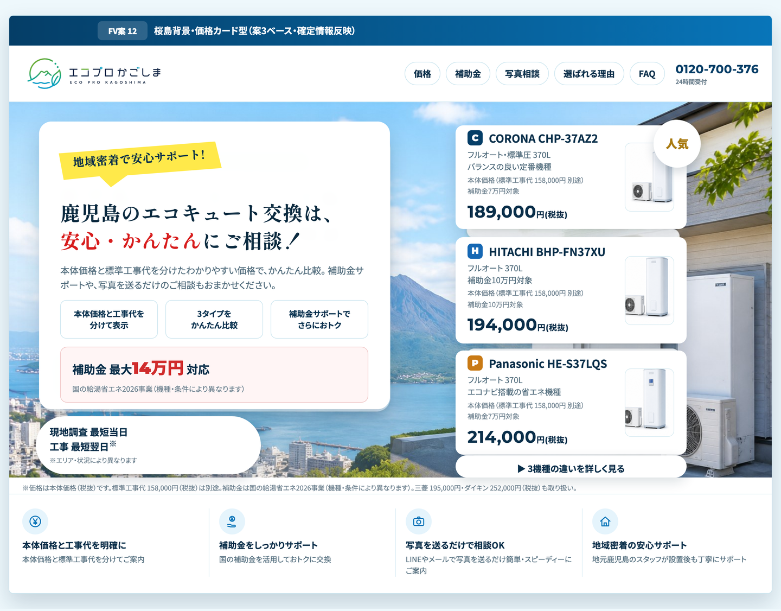Click the 24時間受付 text
The width and height of the screenshot is (781, 611).
tap(691, 82)
